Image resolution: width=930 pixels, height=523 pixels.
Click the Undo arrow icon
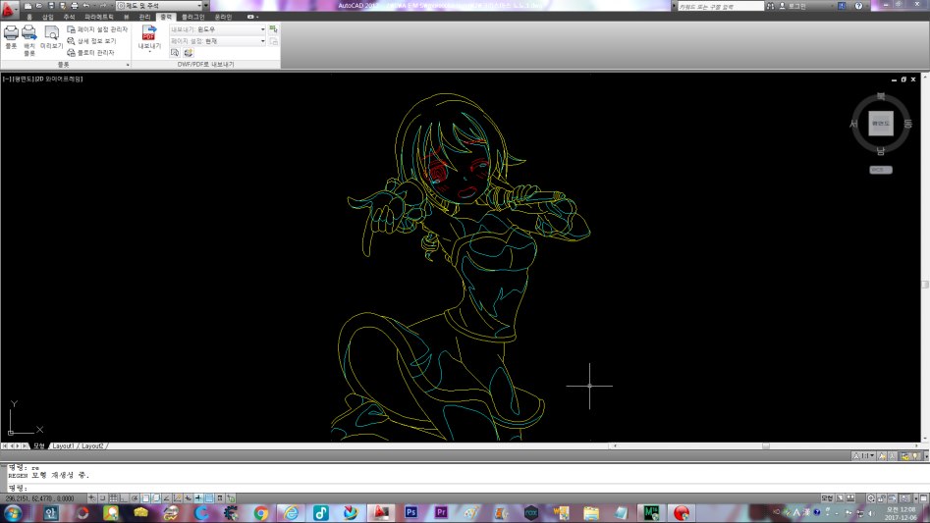pos(86,5)
